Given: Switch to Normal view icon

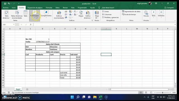Looking at the screenshot, I should click(x=141, y=93).
